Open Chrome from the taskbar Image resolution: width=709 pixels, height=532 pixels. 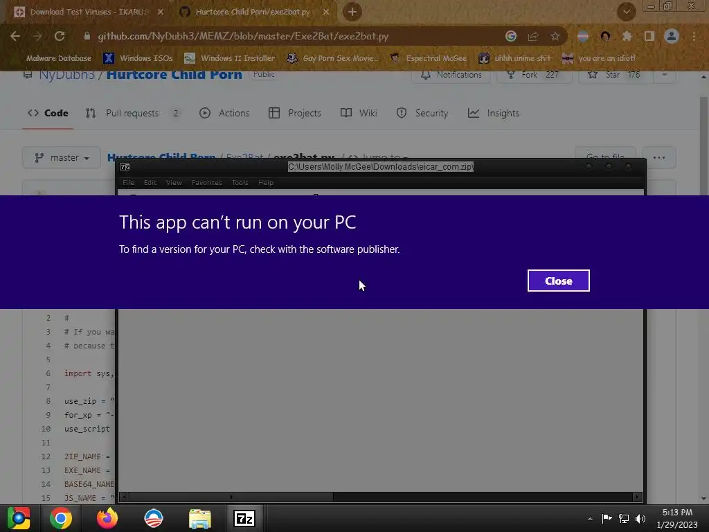coord(61,518)
